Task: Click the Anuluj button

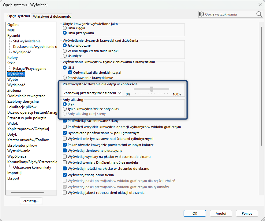Action: coord(221,213)
